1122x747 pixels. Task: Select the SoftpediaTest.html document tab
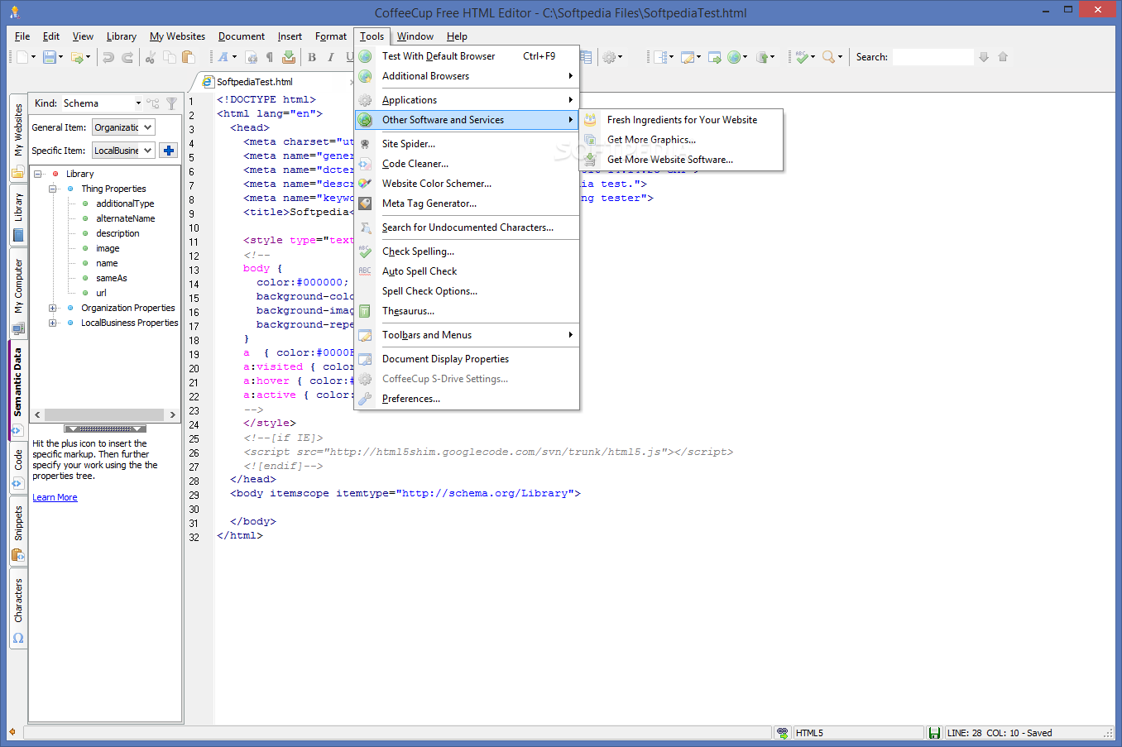(x=254, y=82)
